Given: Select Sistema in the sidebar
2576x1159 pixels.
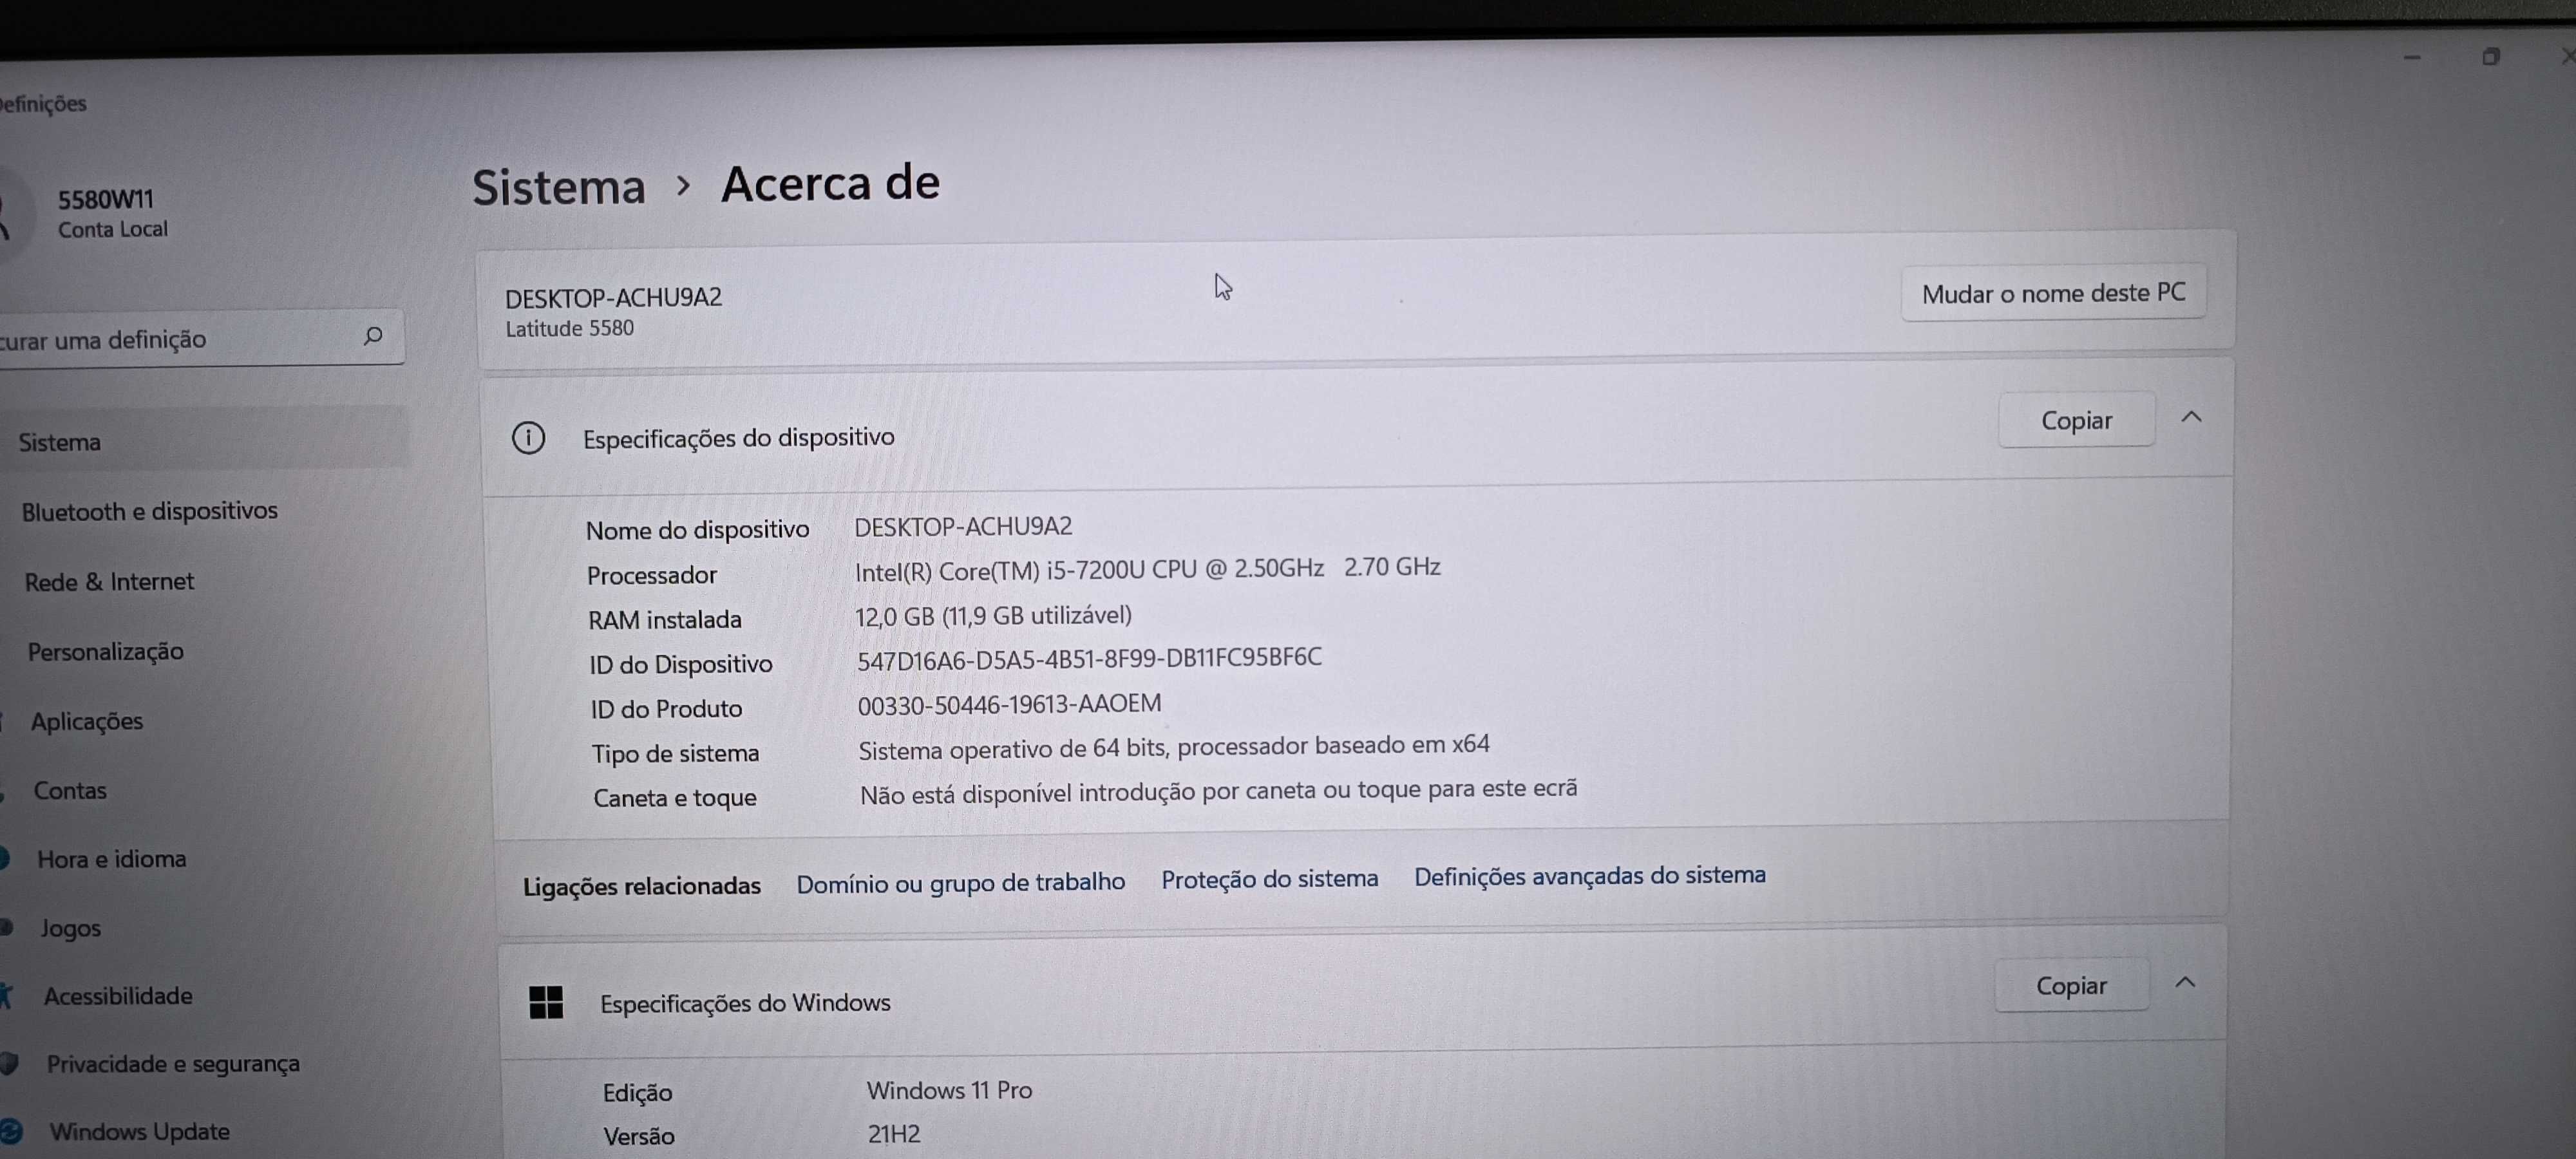Looking at the screenshot, I should click(x=204, y=440).
